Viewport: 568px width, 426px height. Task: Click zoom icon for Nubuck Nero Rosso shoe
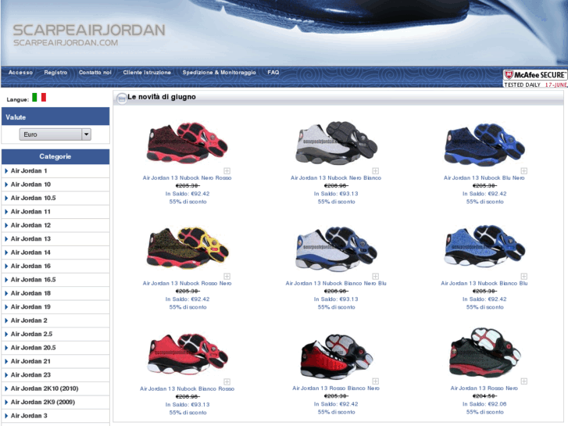point(227,170)
